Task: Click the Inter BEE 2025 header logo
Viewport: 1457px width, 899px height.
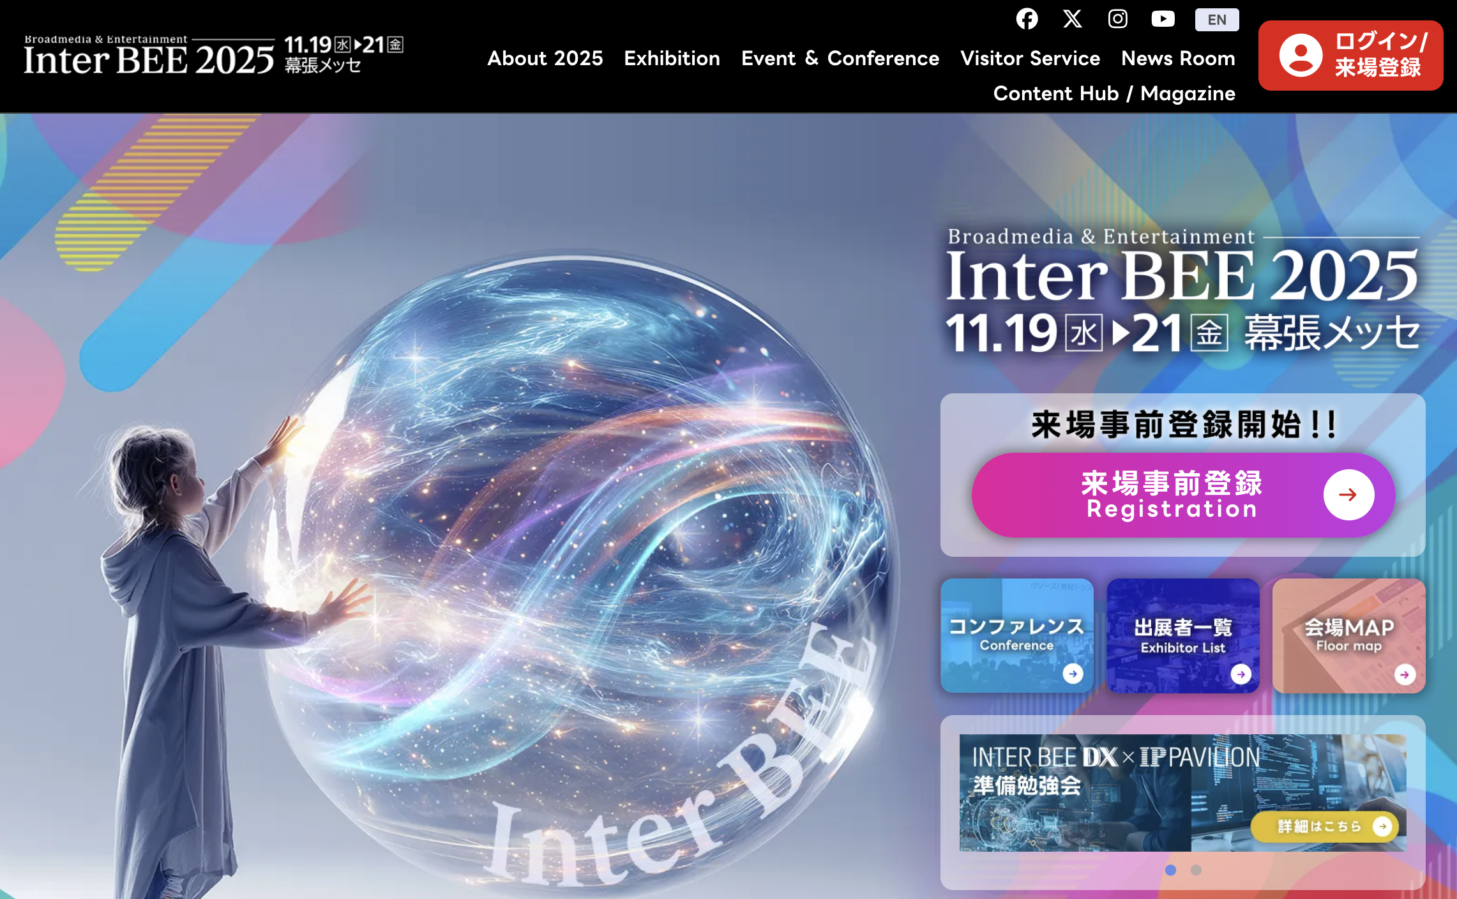Action: pos(150,56)
